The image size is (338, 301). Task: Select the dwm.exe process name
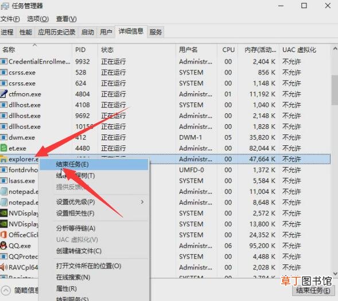click(22, 137)
